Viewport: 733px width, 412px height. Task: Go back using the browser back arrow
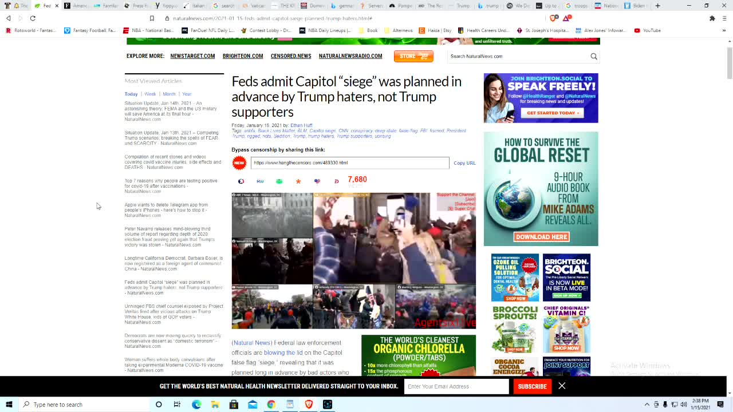tap(8, 18)
